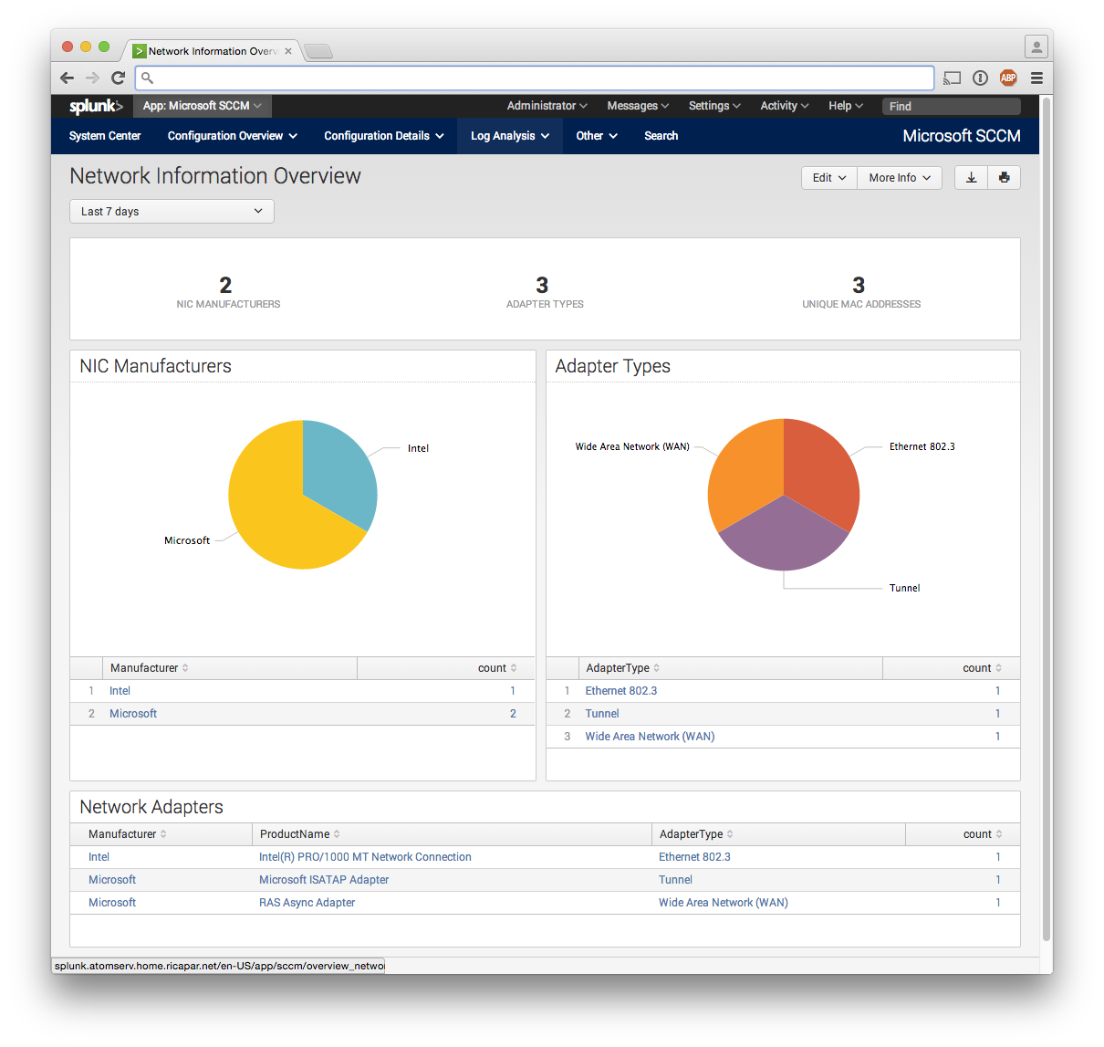Open the Settings dropdown
This screenshot has height=1047, width=1104.
[x=714, y=106]
